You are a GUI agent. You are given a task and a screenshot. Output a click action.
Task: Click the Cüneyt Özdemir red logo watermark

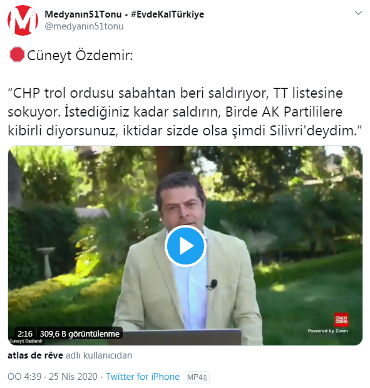(341, 320)
